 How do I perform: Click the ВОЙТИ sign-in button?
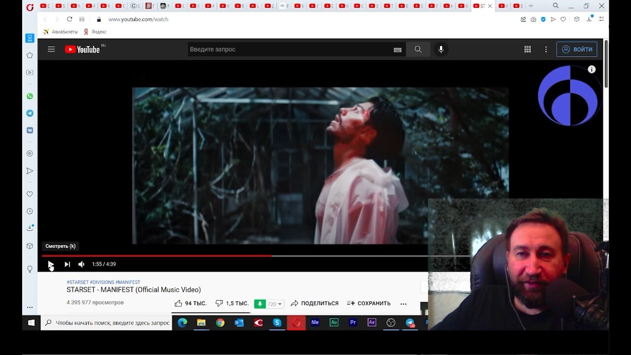577,49
